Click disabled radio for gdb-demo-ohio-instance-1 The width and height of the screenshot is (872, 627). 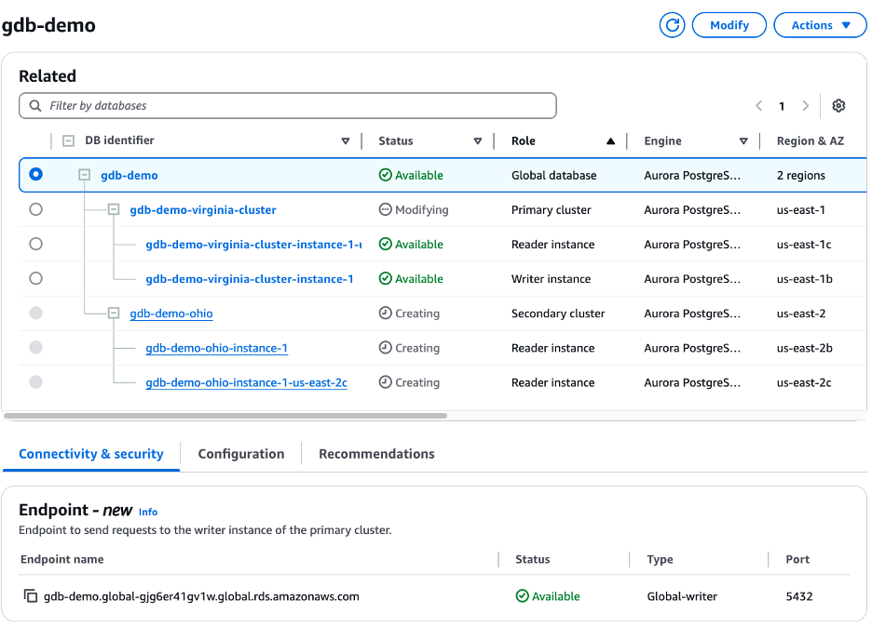coord(35,348)
